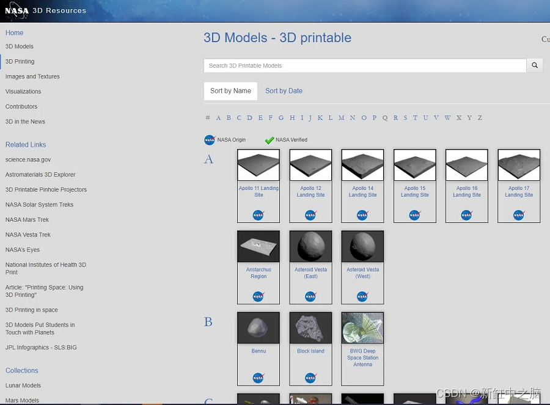The height and width of the screenshot is (405, 550).
Task: Open Apollo 11 Landing Site thumbnail
Action: click(x=258, y=165)
